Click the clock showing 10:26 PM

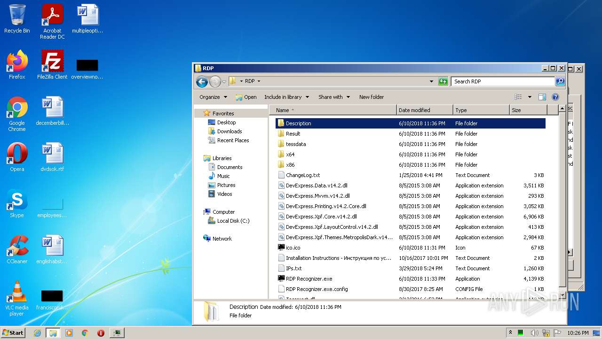[x=577, y=333]
